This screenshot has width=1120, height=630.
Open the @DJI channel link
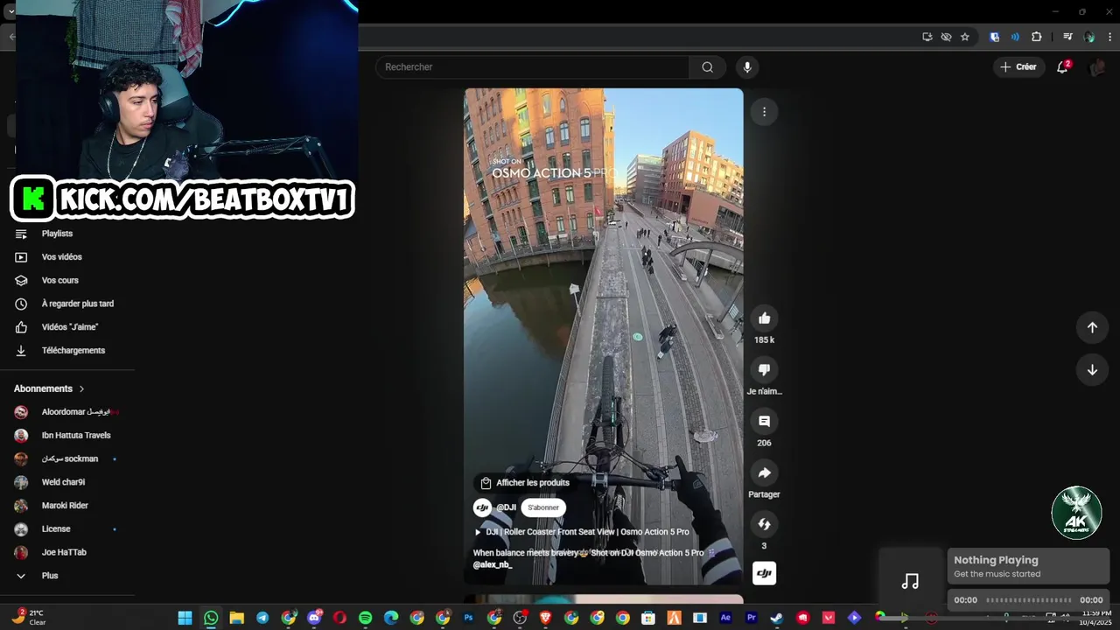tap(506, 507)
